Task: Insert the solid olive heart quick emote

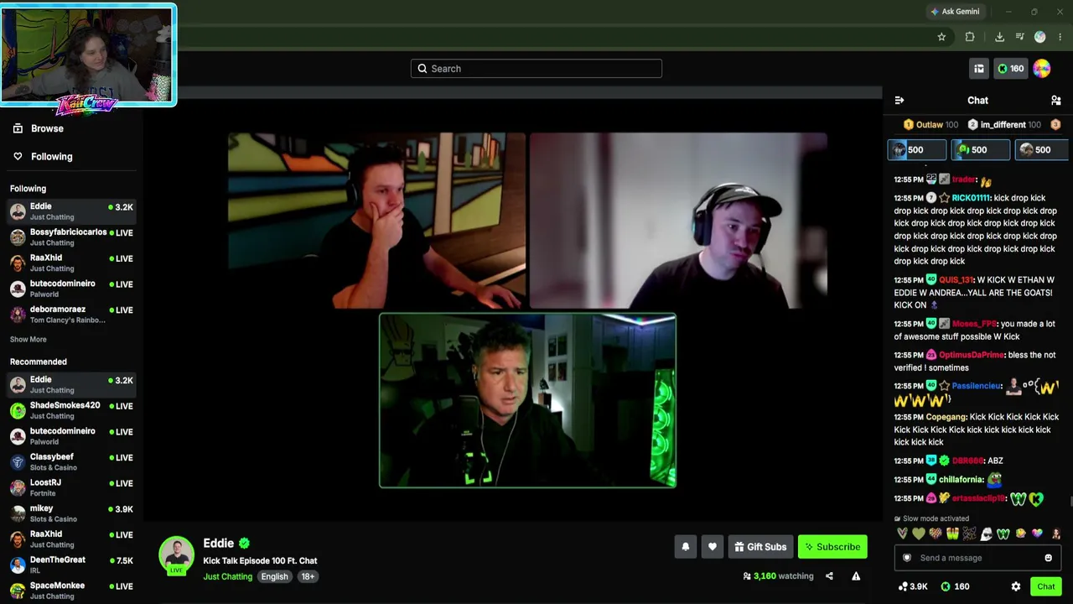Action: coord(919,534)
